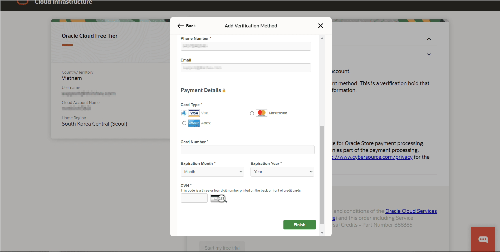Select the Visa card type radio button
Screen dimensions: 500x252
coord(184,113)
